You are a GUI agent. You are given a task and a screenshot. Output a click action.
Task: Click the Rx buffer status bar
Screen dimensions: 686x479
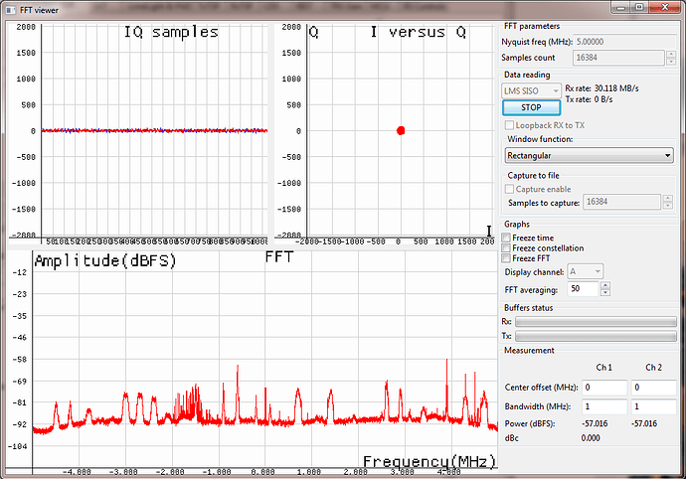[x=596, y=322]
